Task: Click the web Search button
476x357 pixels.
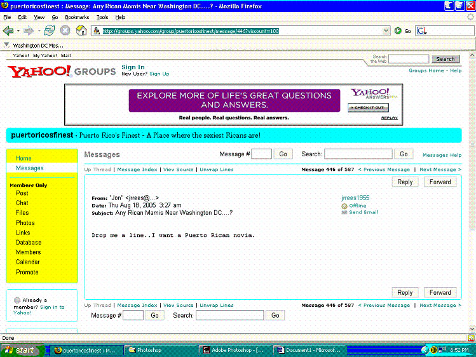Action: click(x=445, y=59)
